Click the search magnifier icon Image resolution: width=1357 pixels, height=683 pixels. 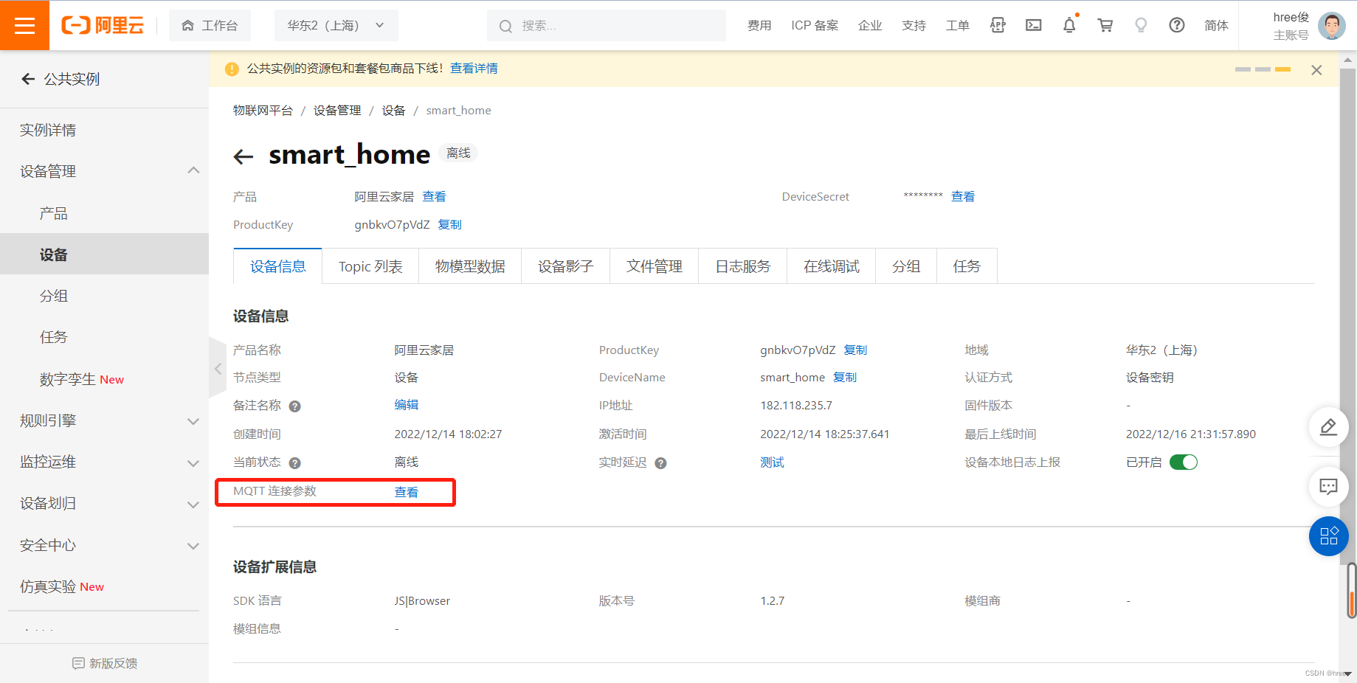click(x=505, y=27)
